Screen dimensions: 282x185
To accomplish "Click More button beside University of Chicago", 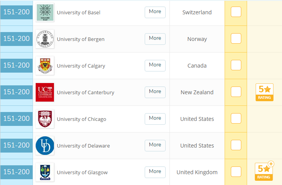I will click(155, 119).
